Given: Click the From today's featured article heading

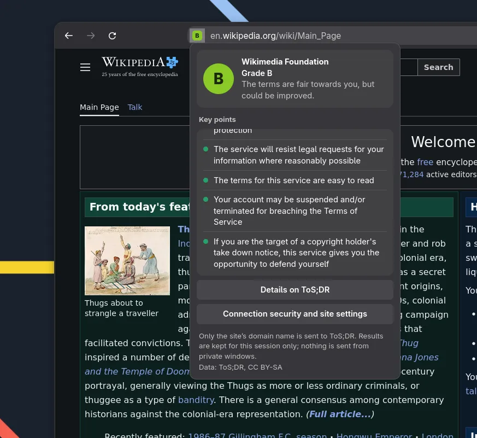Looking at the screenshot, I should coord(139,207).
